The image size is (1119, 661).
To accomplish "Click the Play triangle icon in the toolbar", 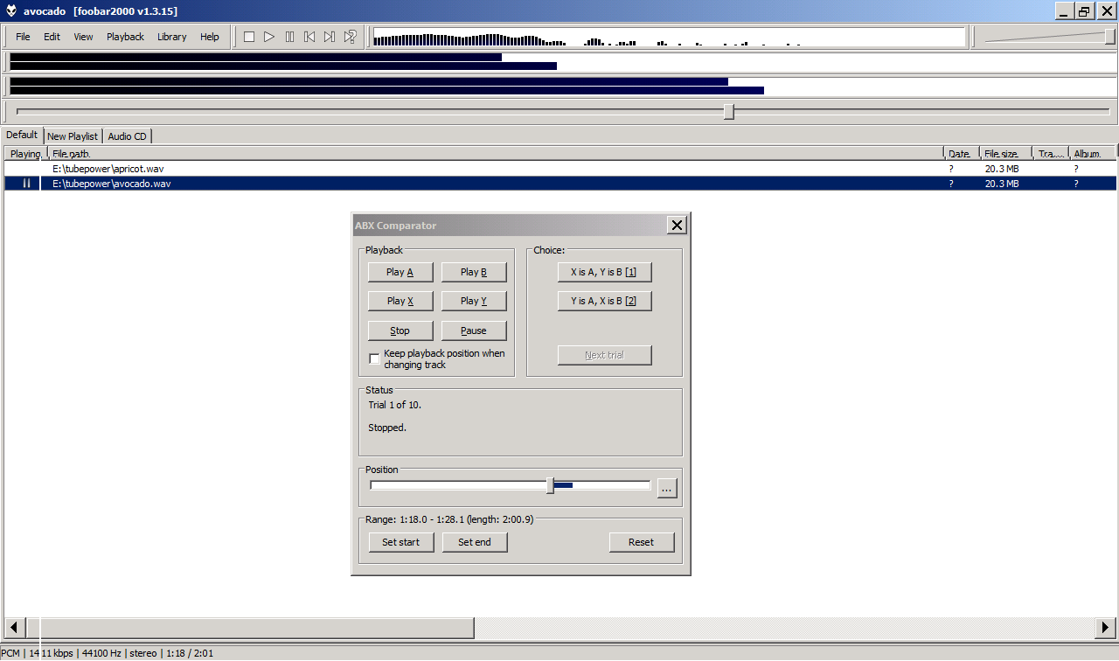I will [269, 37].
